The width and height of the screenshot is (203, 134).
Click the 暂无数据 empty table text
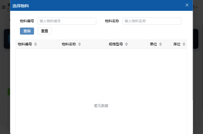pos(101,106)
